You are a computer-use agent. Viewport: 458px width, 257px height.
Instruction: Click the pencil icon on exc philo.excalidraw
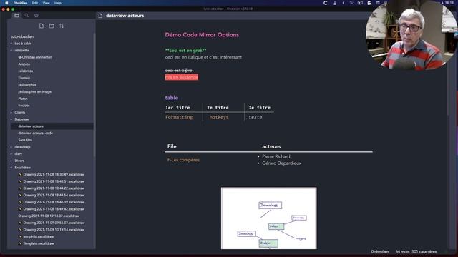coord(20,236)
